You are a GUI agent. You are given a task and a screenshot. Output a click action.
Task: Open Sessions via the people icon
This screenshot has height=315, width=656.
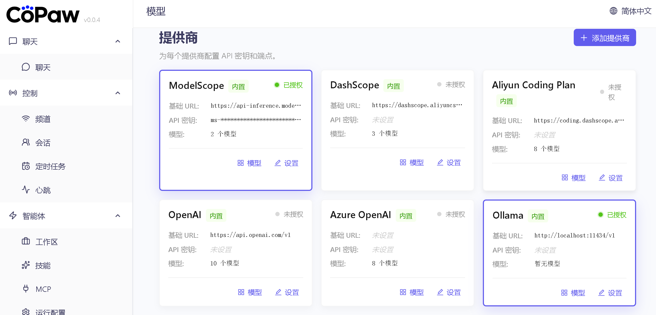coord(26,142)
